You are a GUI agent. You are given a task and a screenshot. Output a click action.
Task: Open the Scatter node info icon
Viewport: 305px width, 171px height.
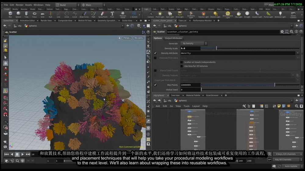[x=296, y=32]
